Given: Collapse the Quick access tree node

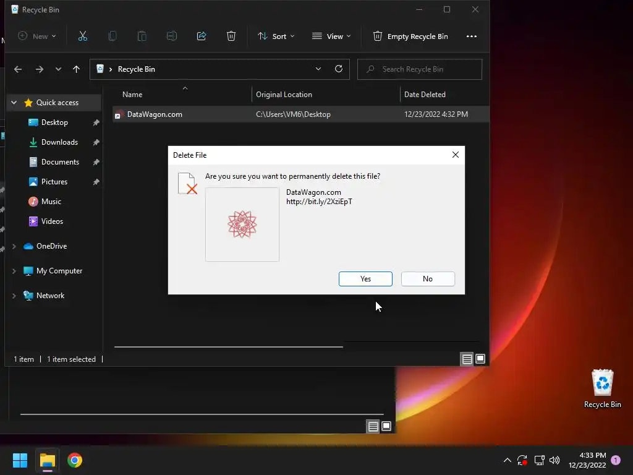Looking at the screenshot, I should point(14,103).
